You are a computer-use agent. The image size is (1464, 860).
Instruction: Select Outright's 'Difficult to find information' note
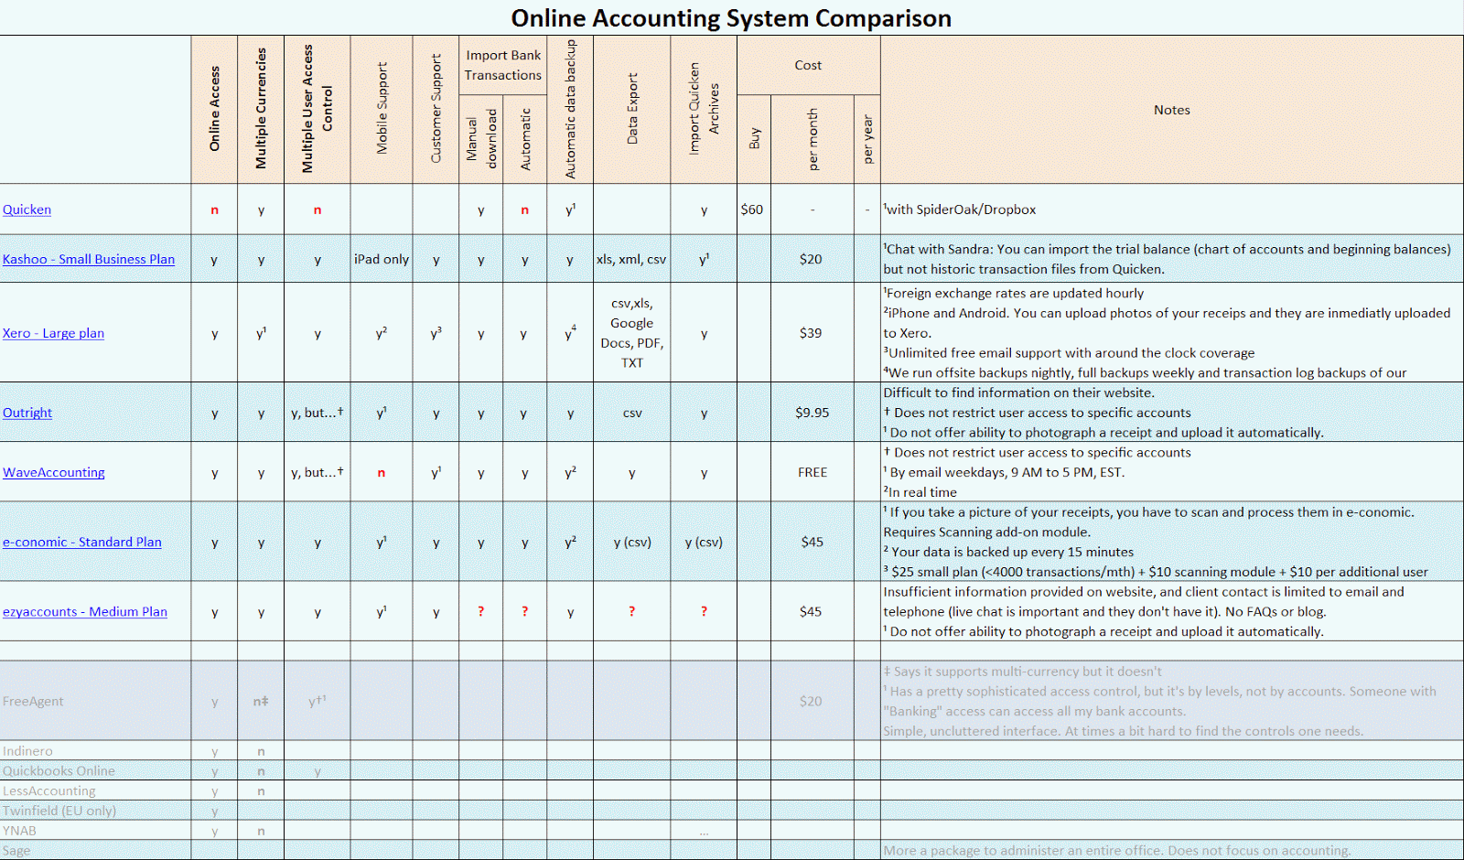[1018, 392]
